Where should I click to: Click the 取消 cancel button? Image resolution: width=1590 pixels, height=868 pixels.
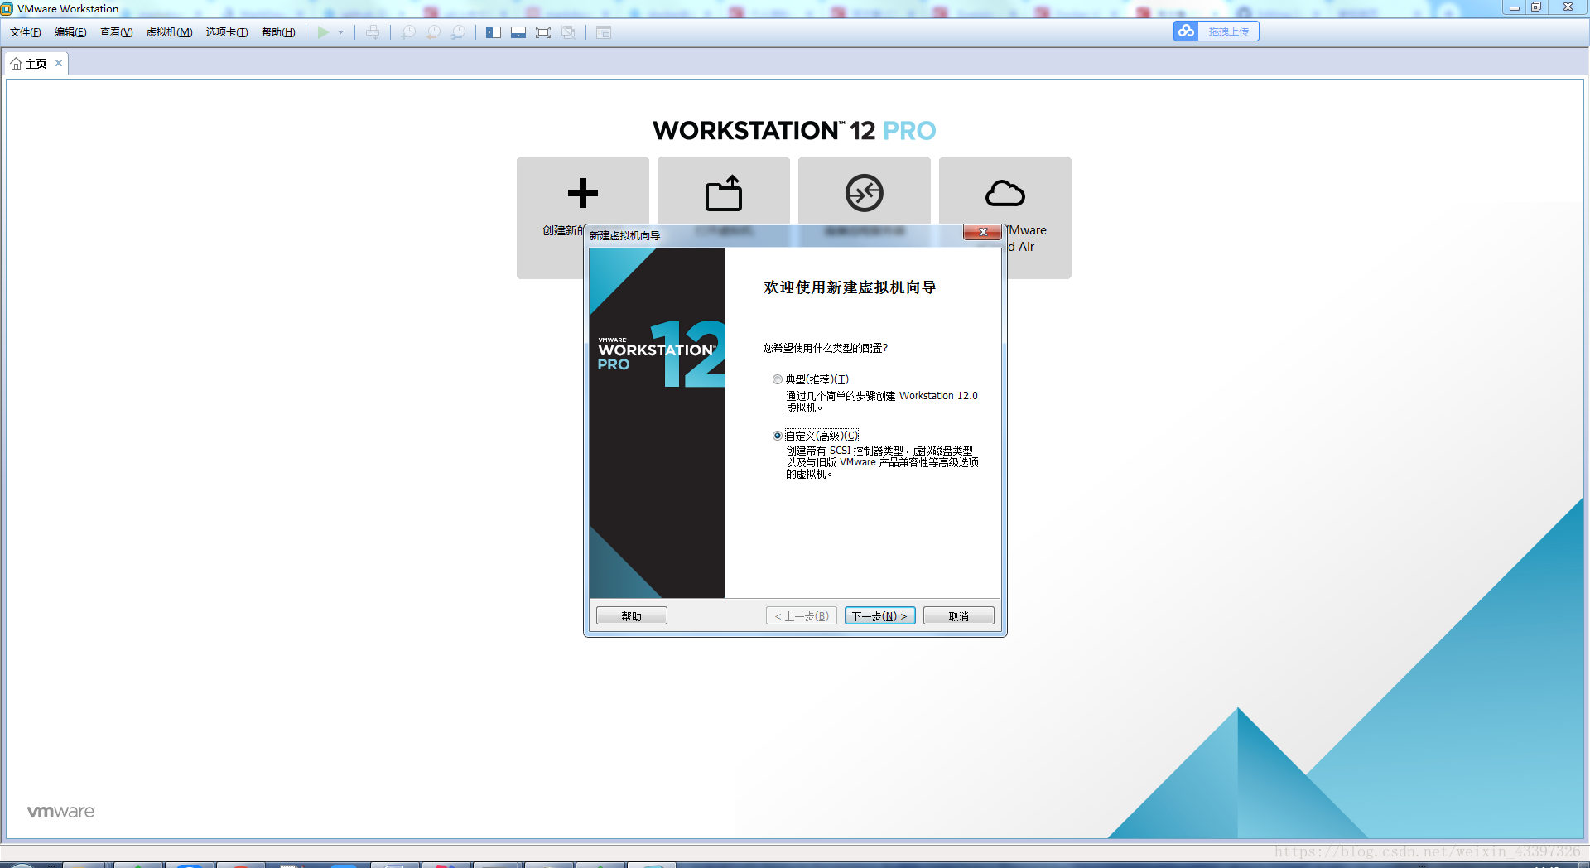(x=958, y=616)
